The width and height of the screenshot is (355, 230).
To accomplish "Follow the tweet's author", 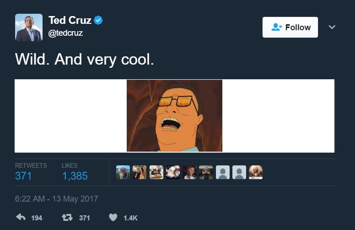I will click(290, 27).
